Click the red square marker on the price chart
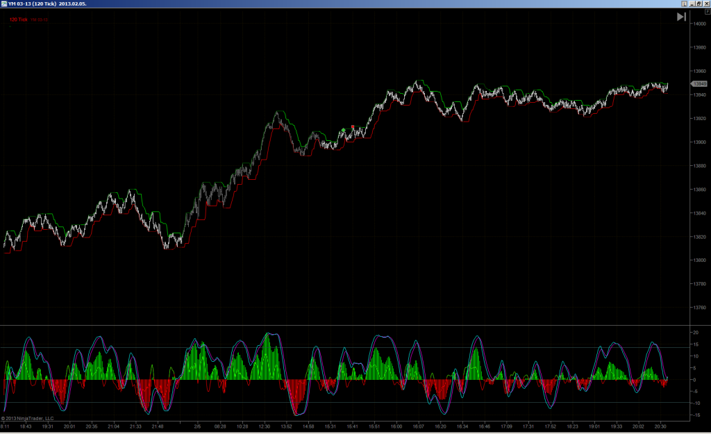The image size is (711, 434). (353, 127)
